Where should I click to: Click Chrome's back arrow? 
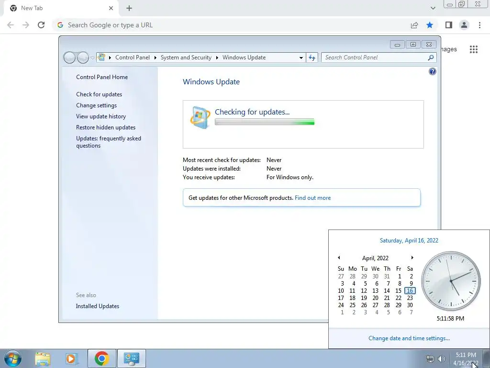(11, 25)
